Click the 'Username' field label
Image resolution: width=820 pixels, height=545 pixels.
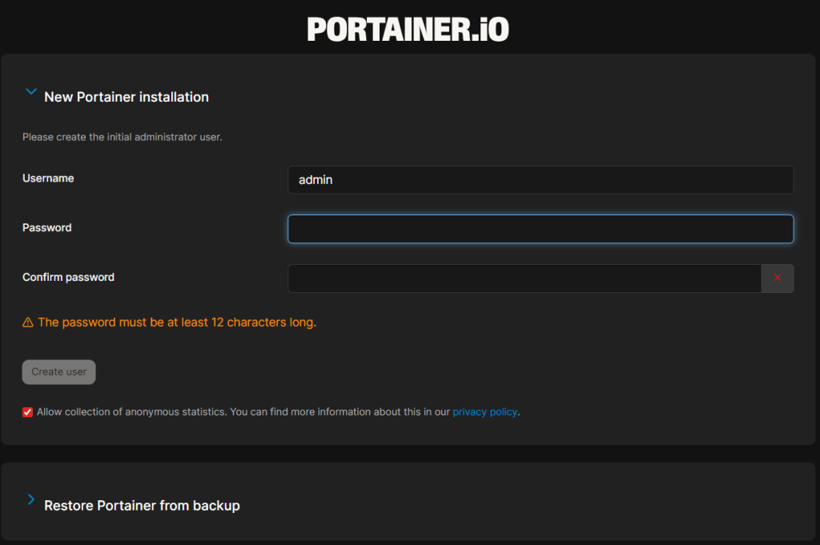(48, 178)
